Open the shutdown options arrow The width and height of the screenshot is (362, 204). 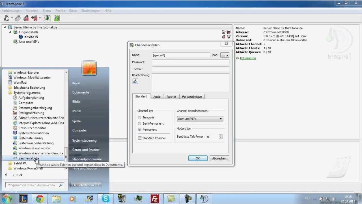point(99,185)
